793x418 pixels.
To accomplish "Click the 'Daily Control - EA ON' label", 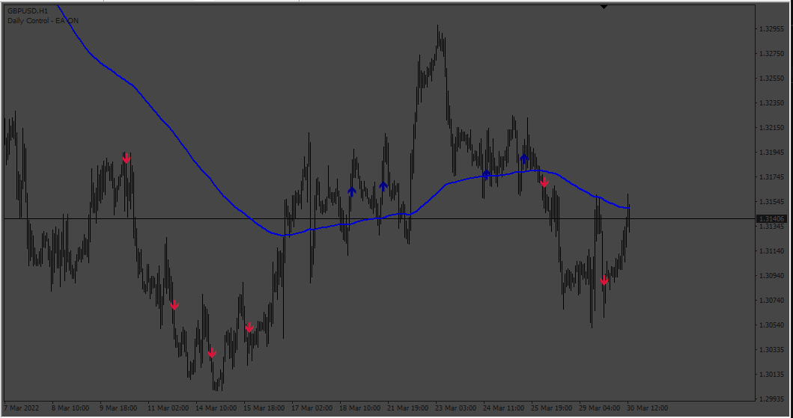I will [x=43, y=21].
